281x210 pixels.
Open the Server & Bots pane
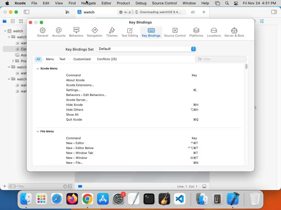234,32
